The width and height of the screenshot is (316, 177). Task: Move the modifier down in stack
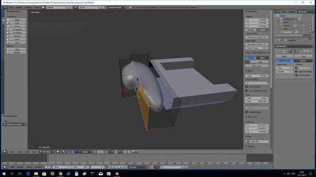[307, 51]
